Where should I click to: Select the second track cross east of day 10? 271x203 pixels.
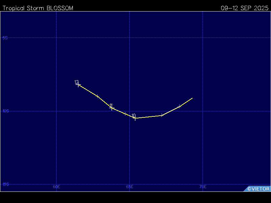[x=180, y=107]
